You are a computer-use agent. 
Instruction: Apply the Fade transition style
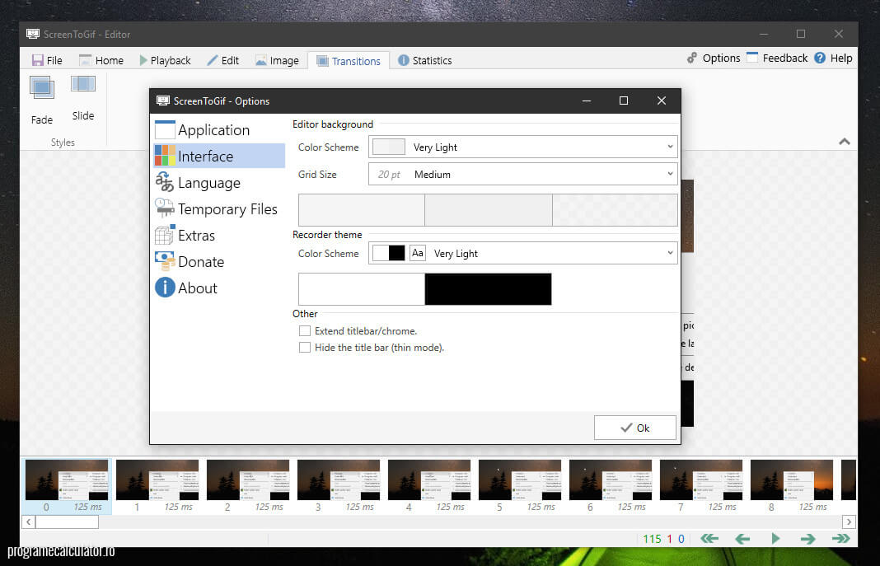[x=42, y=100]
